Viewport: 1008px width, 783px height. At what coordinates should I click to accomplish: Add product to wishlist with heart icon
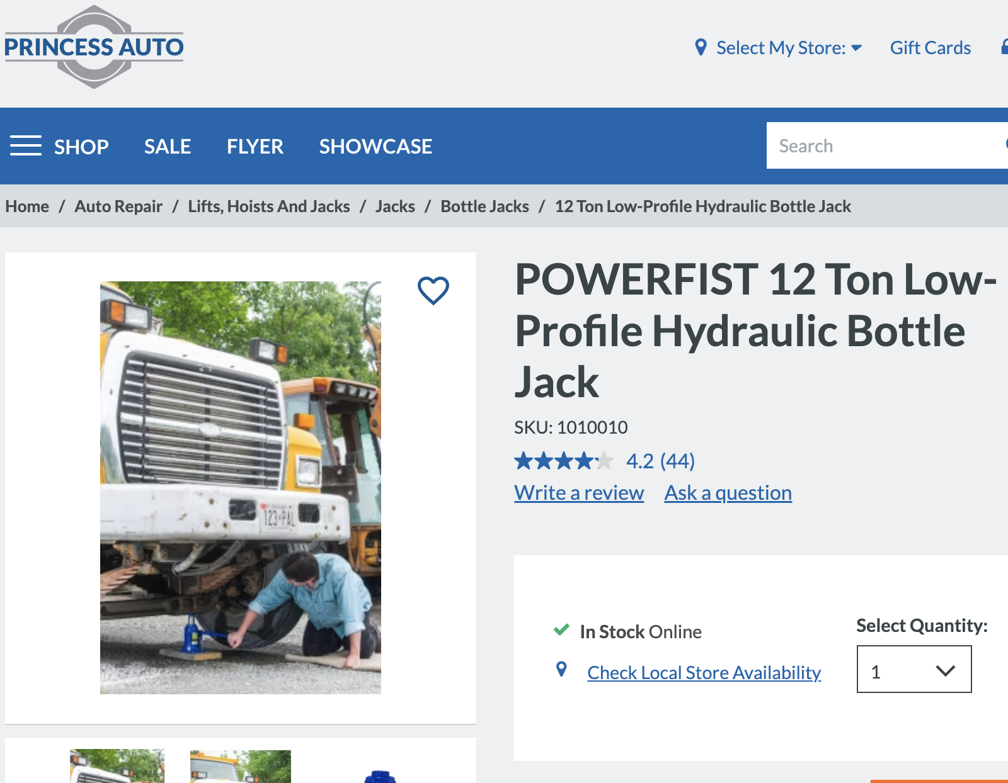point(433,291)
